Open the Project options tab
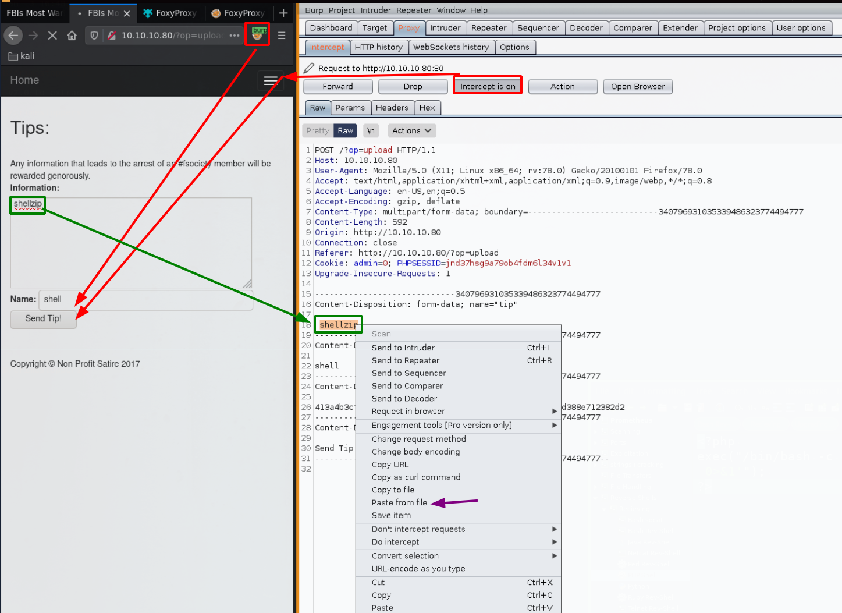Viewport: 842px width, 613px height. (737, 28)
